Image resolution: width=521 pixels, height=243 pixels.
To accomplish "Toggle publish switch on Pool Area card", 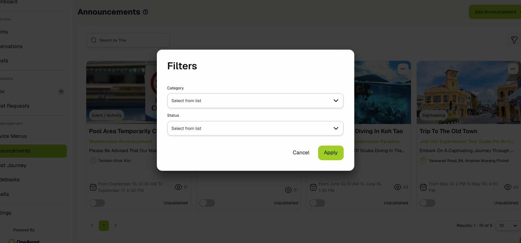I will 97,203.
